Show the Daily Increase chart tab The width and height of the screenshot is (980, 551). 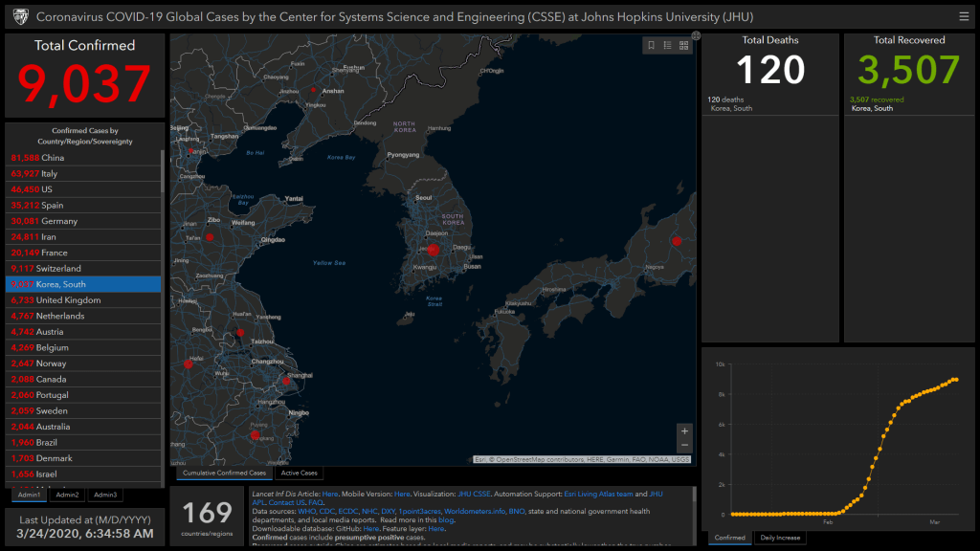pos(780,538)
